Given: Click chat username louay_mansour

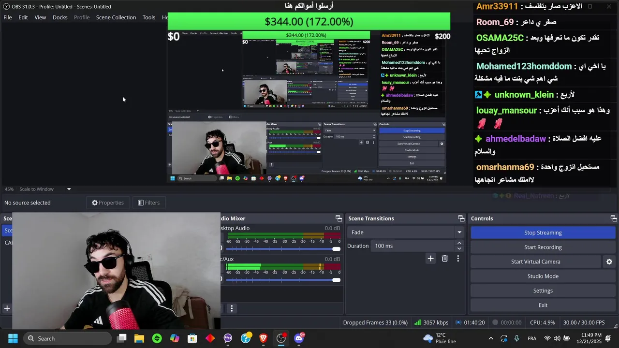Looking at the screenshot, I should (506, 111).
